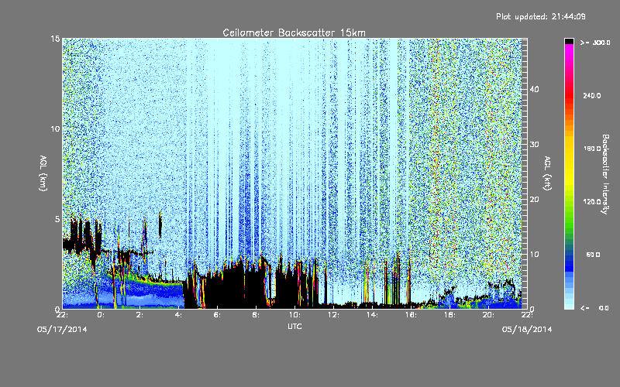Click the '0:' time tick label

[x=101, y=315]
